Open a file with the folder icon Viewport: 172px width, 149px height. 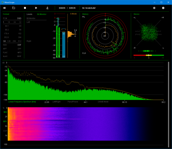tap(14, 8)
